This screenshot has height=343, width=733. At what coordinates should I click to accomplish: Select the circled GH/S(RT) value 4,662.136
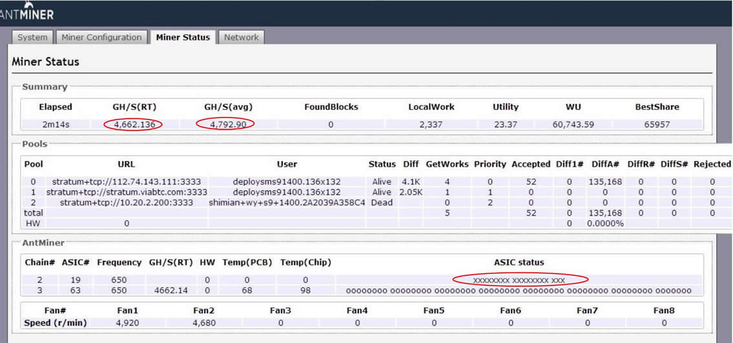(x=133, y=125)
